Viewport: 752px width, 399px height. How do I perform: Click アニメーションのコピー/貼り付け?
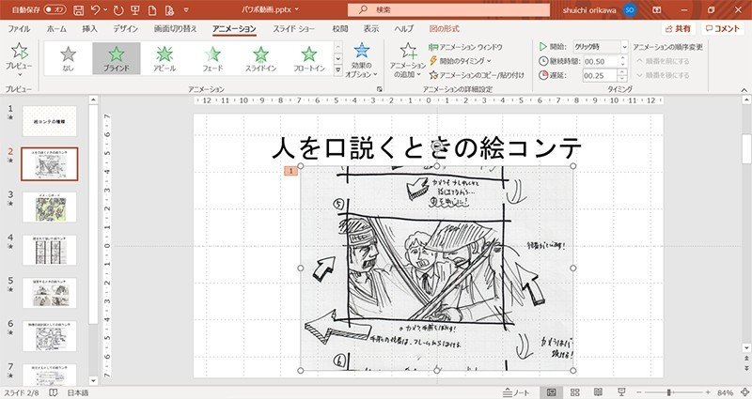(477, 75)
